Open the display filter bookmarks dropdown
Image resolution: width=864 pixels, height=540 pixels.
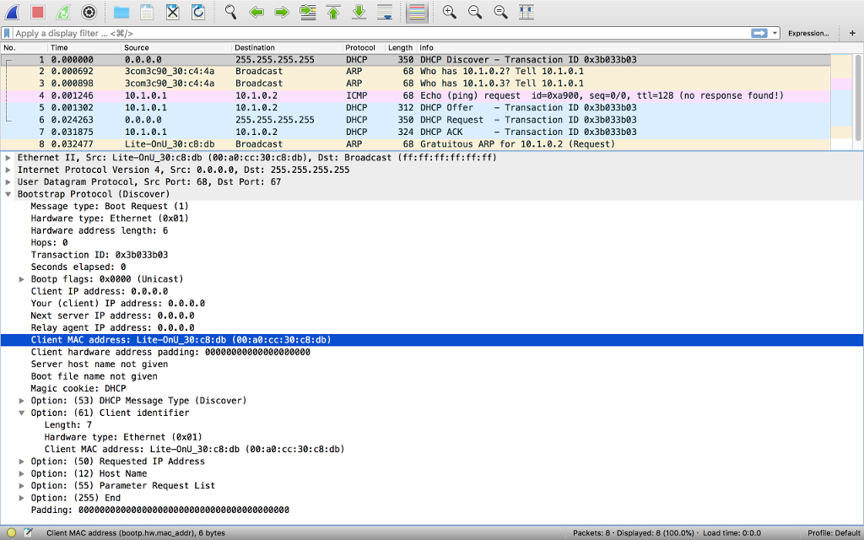(x=8, y=33)
